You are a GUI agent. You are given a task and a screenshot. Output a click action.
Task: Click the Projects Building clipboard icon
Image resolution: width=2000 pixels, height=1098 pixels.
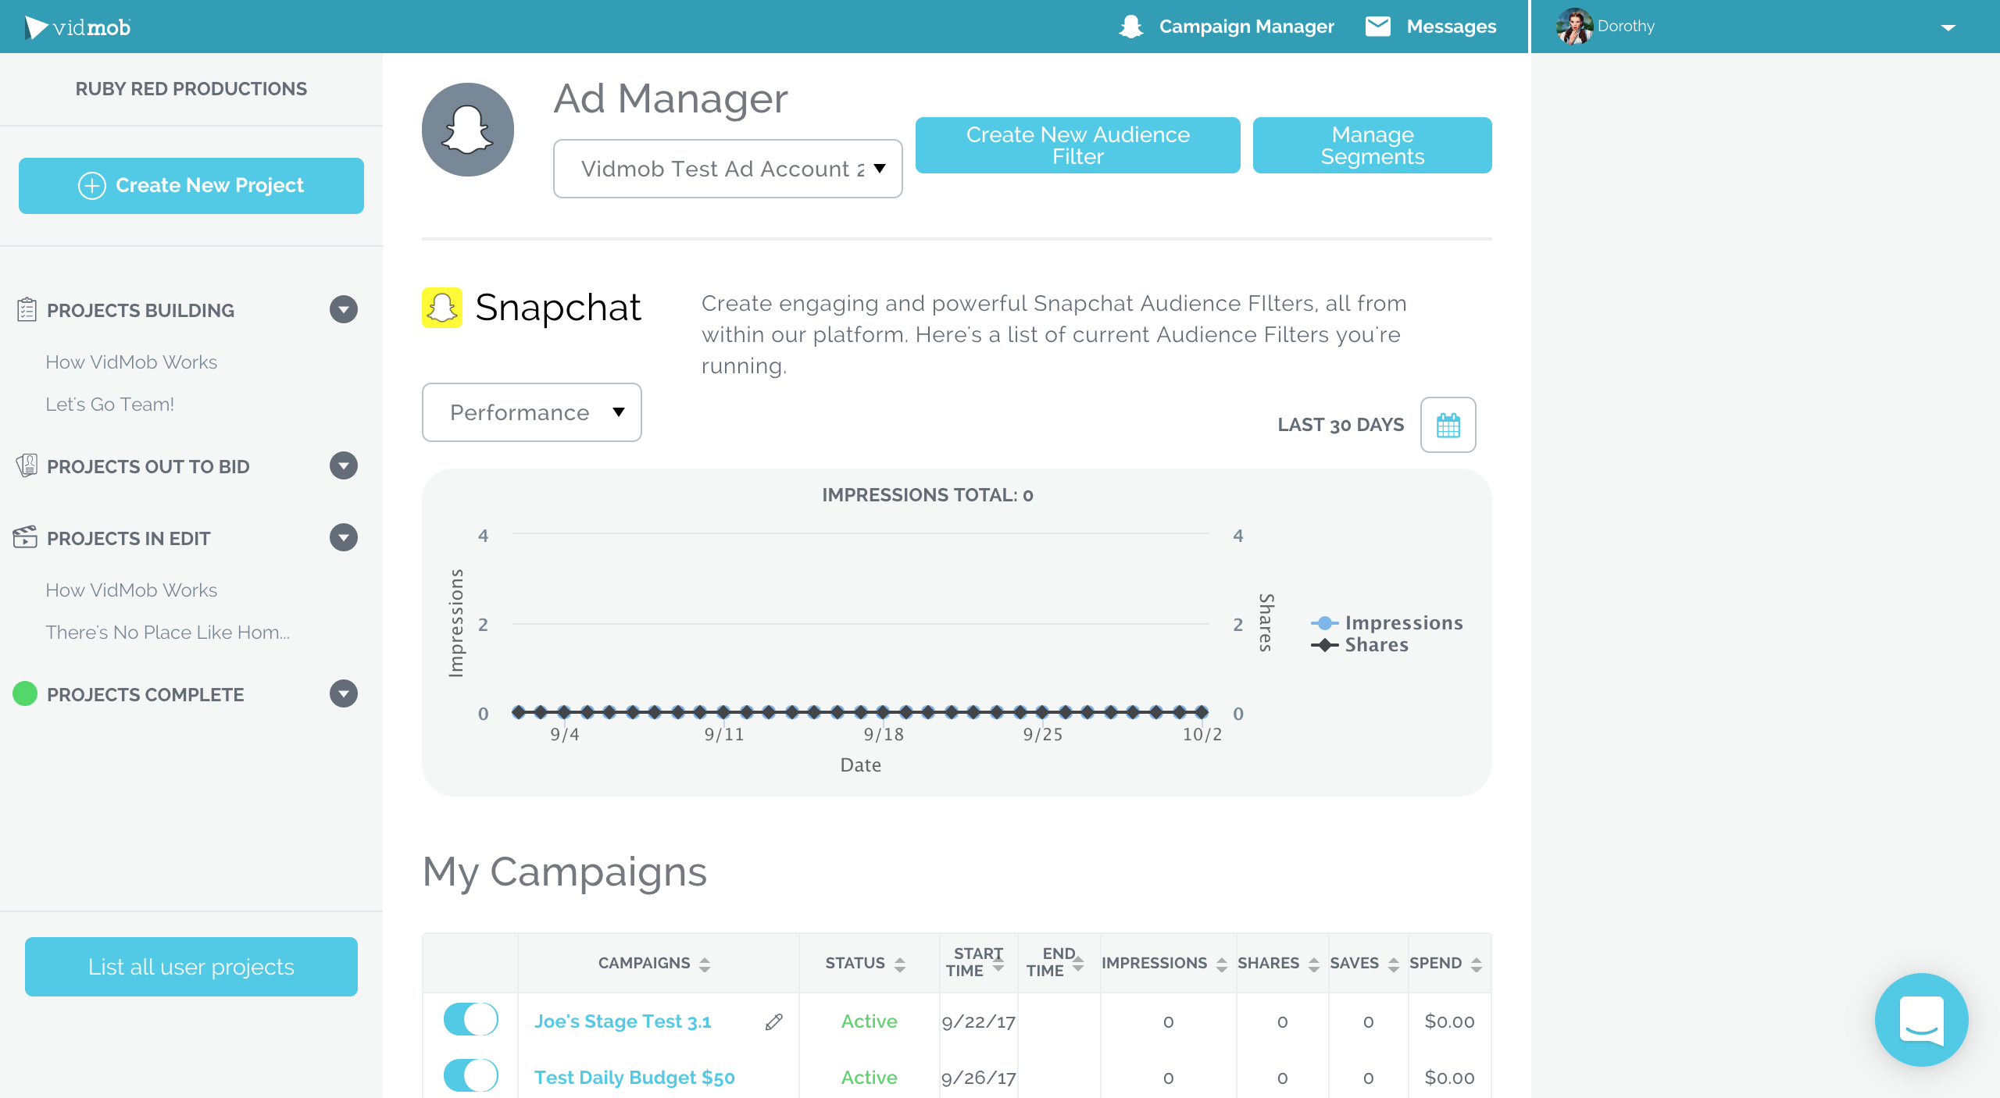pos(27,310)
